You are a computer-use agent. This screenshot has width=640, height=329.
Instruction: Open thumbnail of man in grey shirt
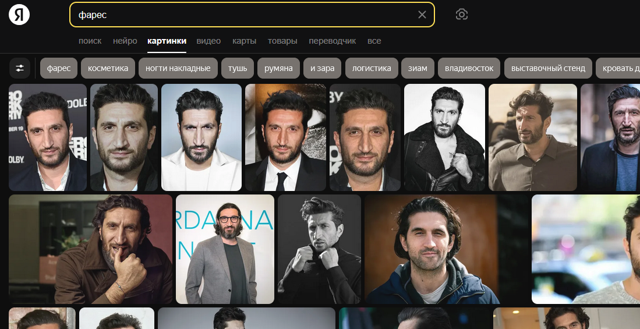pyautogui.click(x=533, y=137)
